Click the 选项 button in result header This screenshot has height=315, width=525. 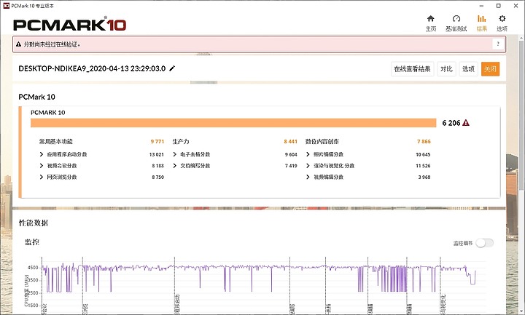pyautogui.click(x=468, y=69)
